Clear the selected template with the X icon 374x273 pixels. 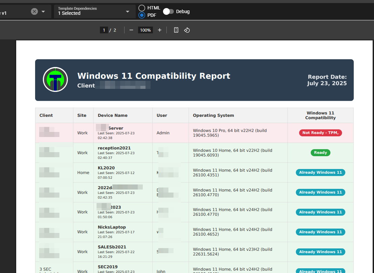click(x=34, y=11)
